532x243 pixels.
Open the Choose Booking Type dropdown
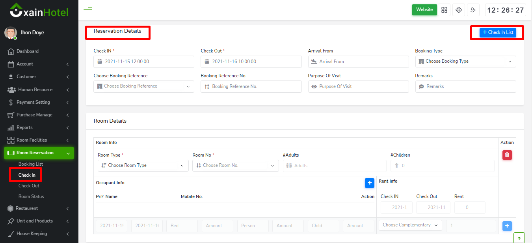tap(465, 62)
